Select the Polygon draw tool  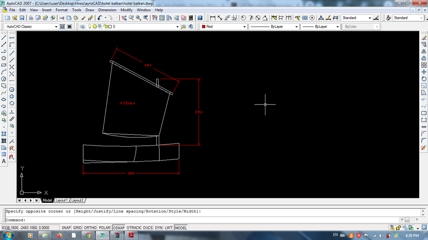4,58
